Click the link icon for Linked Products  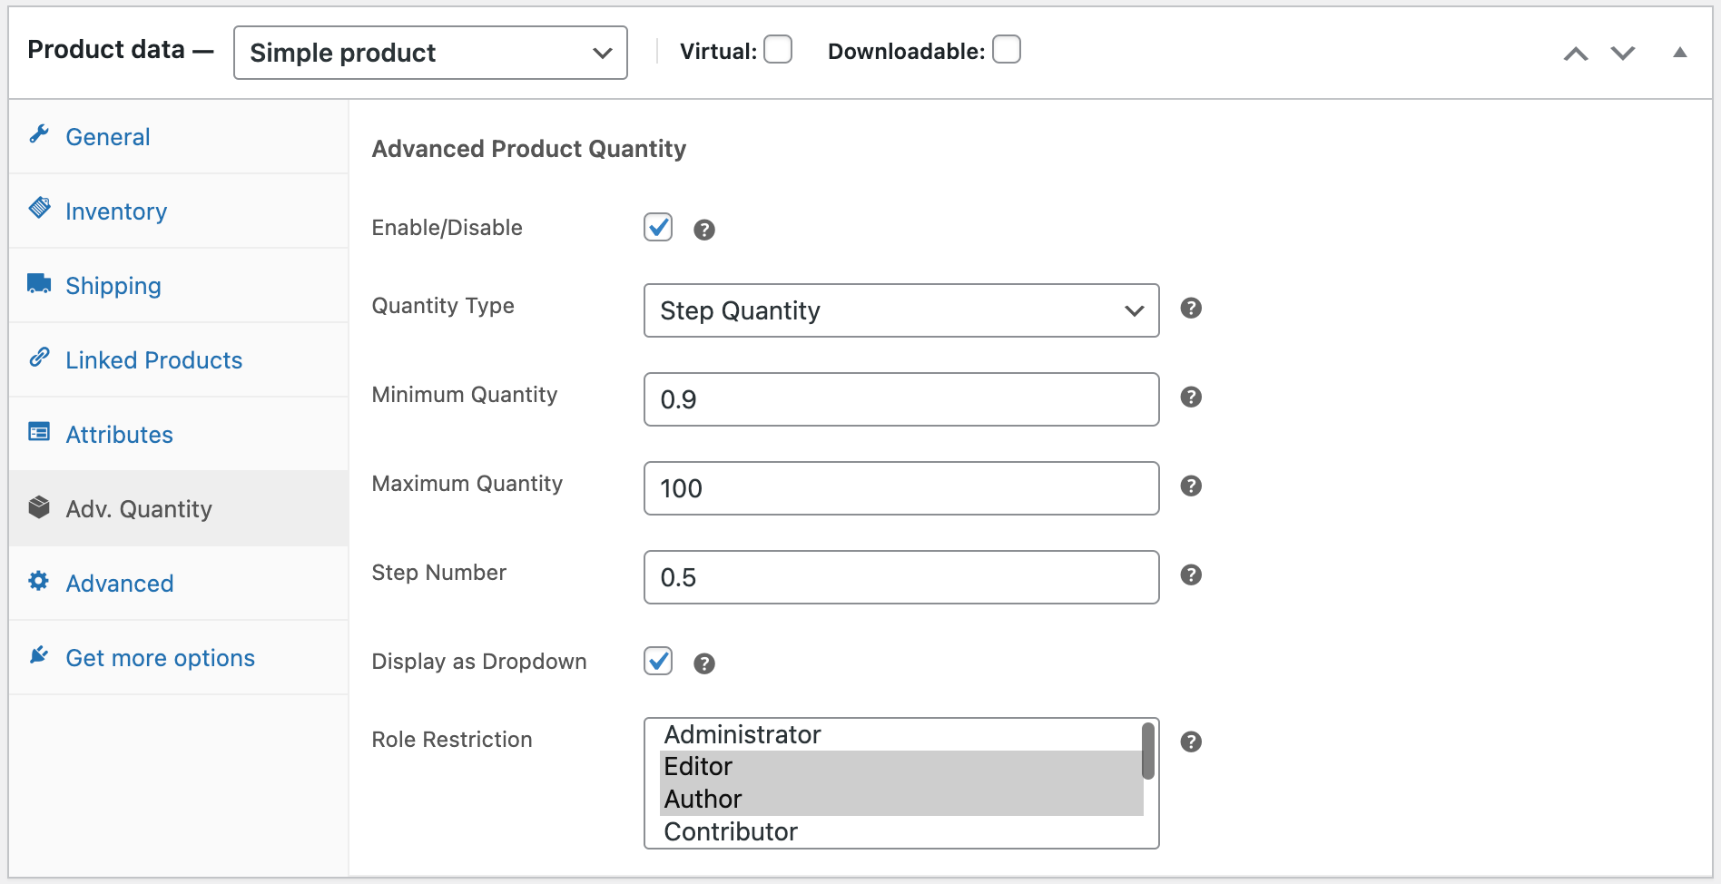pyautogui.click(x=38, y=357)
